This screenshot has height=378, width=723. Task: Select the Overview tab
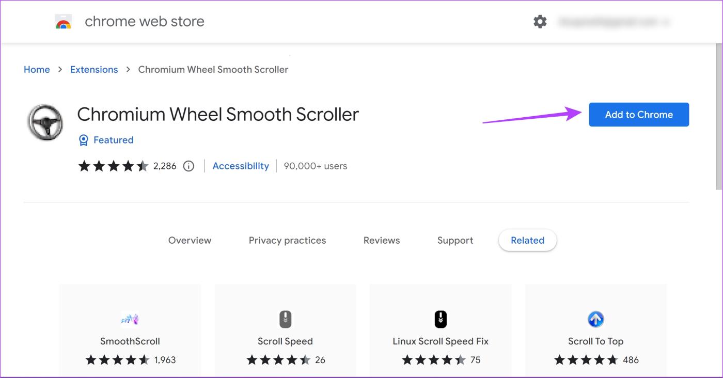pyautogui.click(x=189, y=240)
